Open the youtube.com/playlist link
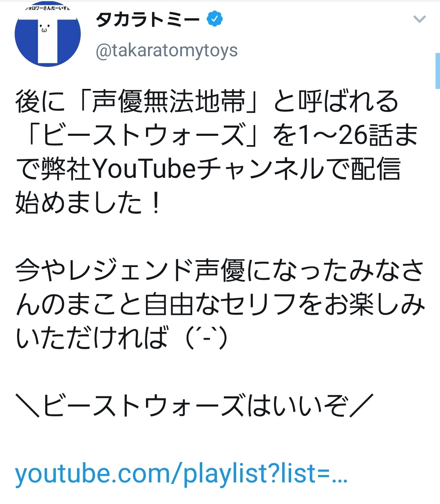The height and width of the screenshot is (504, 440). pyautogui.click(x=181, y=473)
